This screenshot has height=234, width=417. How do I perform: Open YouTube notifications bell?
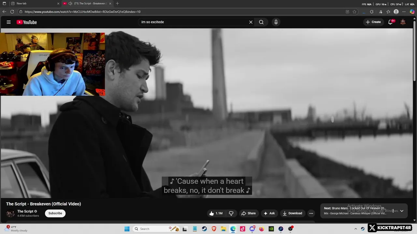click(x=391, y=22)
